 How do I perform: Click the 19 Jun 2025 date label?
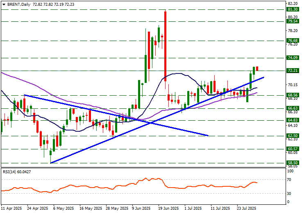(168, 208)
